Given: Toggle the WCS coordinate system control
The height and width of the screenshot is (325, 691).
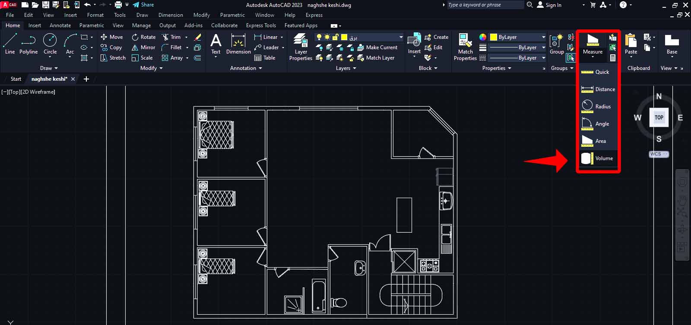Looking at the screenshot, I should tap(659, 154).
